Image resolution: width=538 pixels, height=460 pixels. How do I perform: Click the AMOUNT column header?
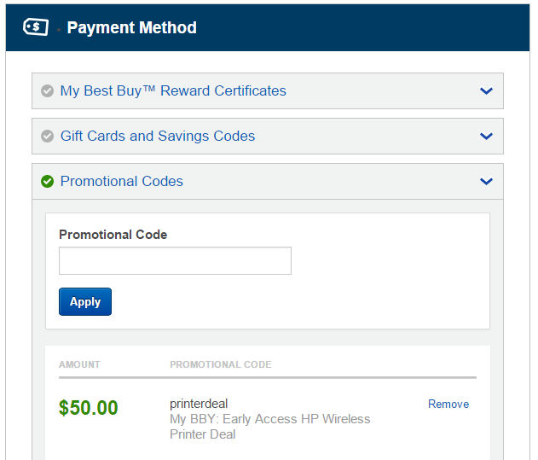79,364
